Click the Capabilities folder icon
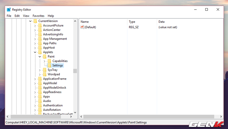This screenshot has width=228, height=129. tap(50, 61)
